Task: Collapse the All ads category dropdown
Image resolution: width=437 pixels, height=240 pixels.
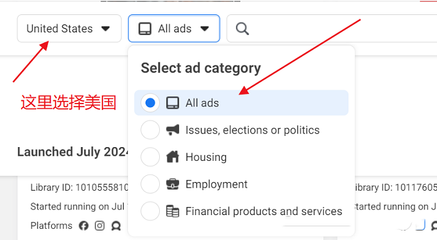Action: click(174, 29)
